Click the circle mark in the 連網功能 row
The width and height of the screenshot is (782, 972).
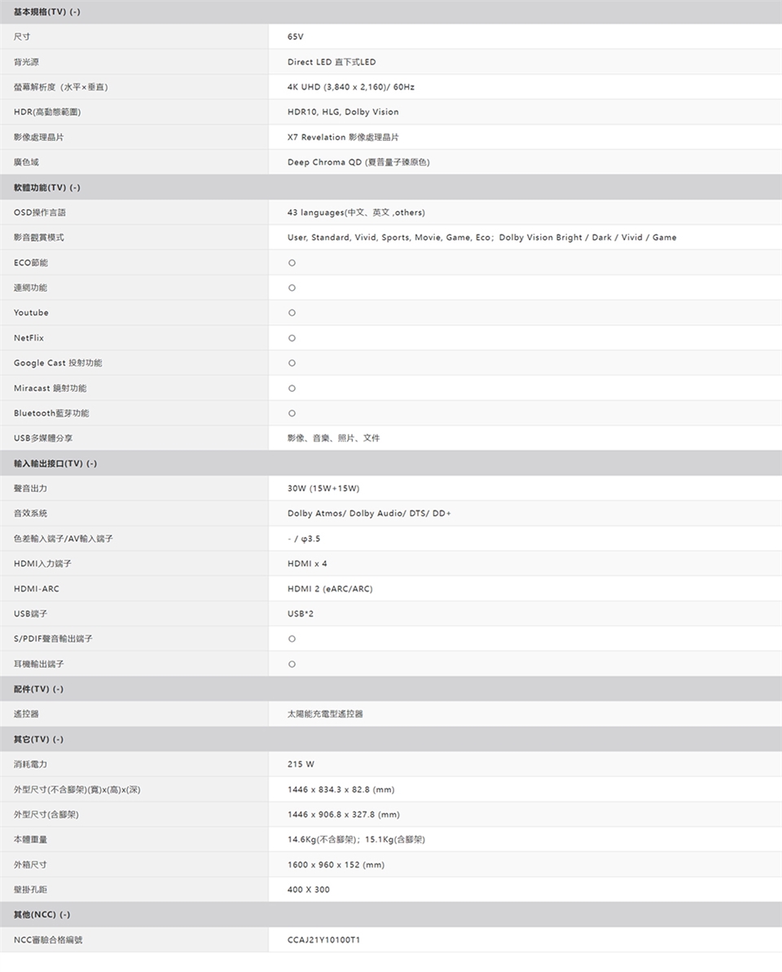292,288
